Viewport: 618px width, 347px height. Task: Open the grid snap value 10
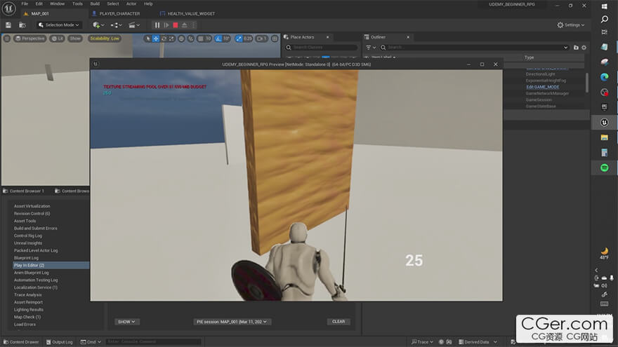click(208, 39)
